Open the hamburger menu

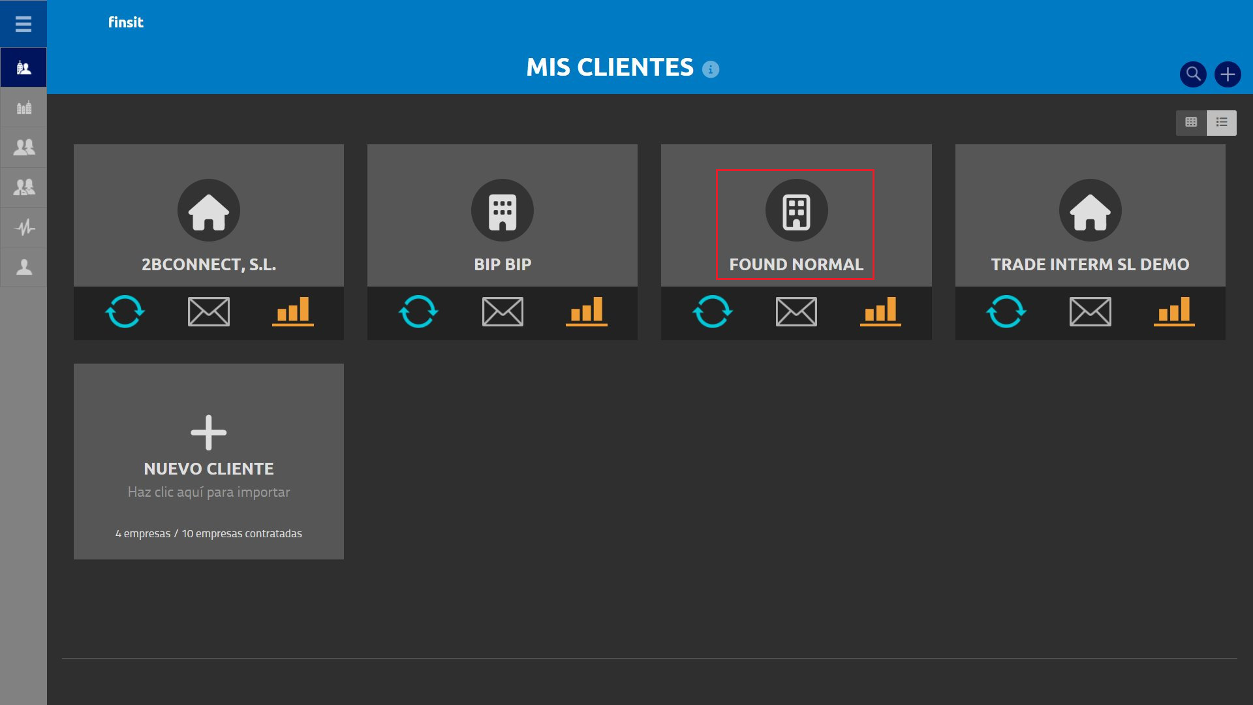point(23,24)
